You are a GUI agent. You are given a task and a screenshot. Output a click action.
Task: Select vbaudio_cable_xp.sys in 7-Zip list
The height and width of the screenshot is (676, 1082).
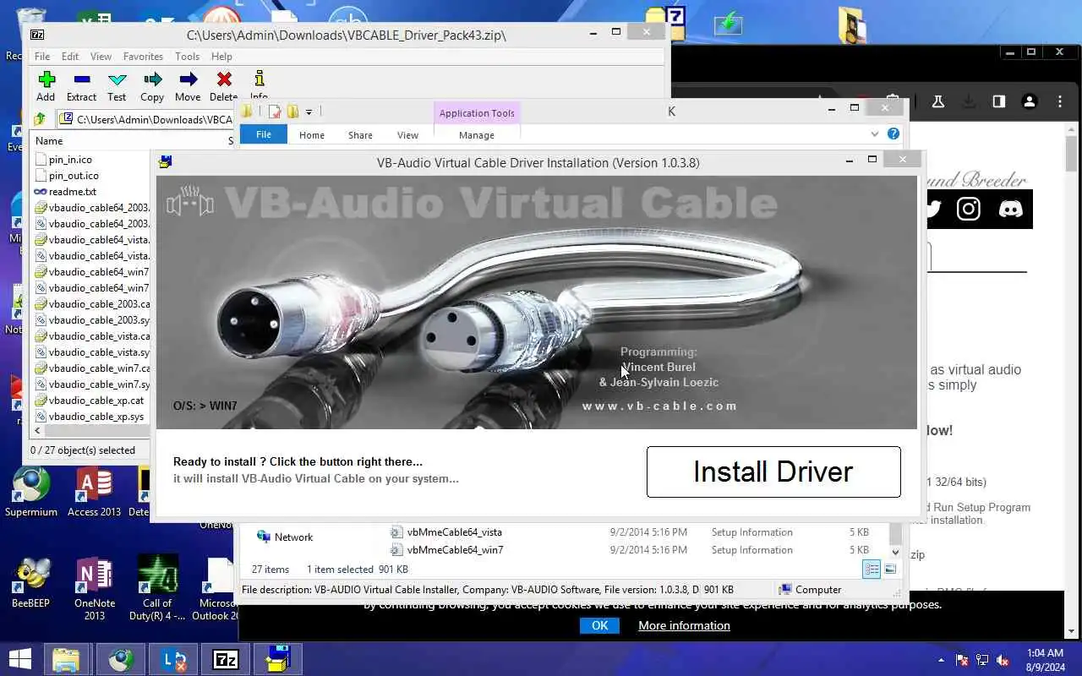96,417
